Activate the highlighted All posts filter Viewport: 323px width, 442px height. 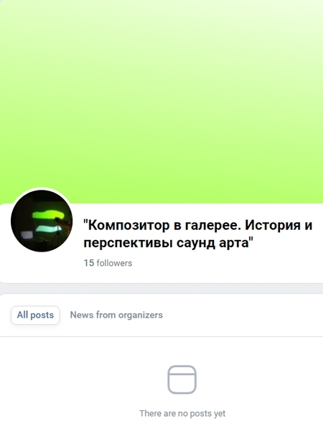(x=35, y=315)
